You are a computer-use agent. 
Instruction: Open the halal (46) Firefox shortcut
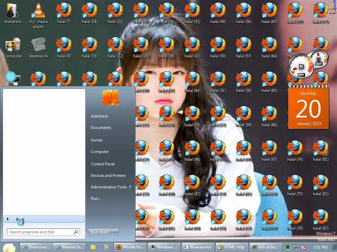192,151
